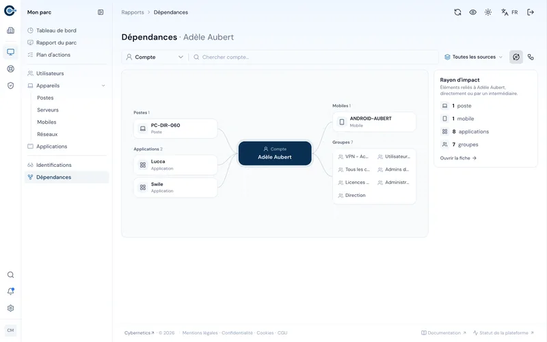547x342 pixels.
Task: Click the Swile application node
Action: tap(176, 187)
